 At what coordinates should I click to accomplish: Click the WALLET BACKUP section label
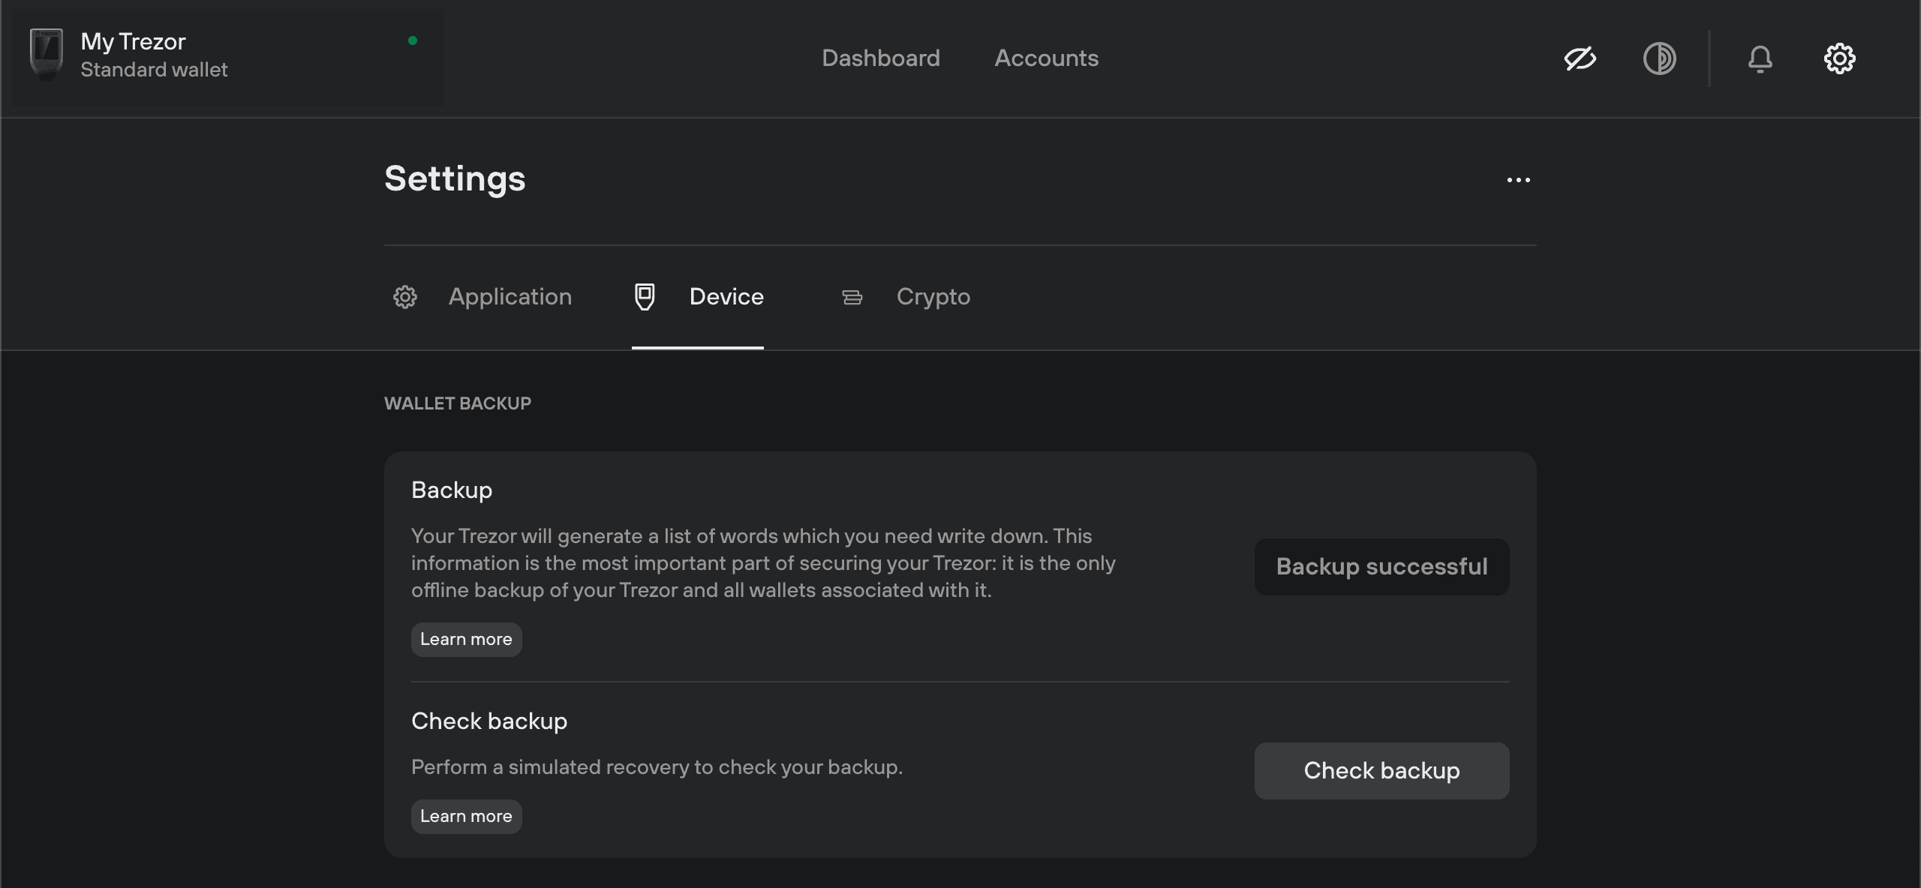[458, 403]
